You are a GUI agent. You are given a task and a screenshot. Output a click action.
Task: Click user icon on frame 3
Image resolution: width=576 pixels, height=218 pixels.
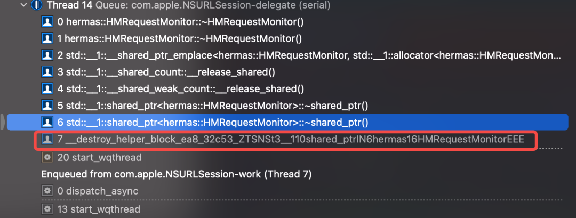47,72
